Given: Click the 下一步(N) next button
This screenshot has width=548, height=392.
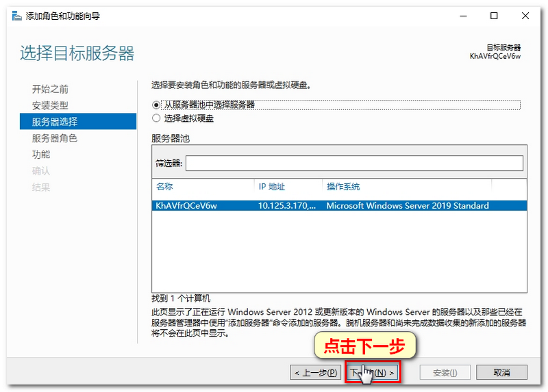Looking at the screenshot, I should (x=373, y=373).
